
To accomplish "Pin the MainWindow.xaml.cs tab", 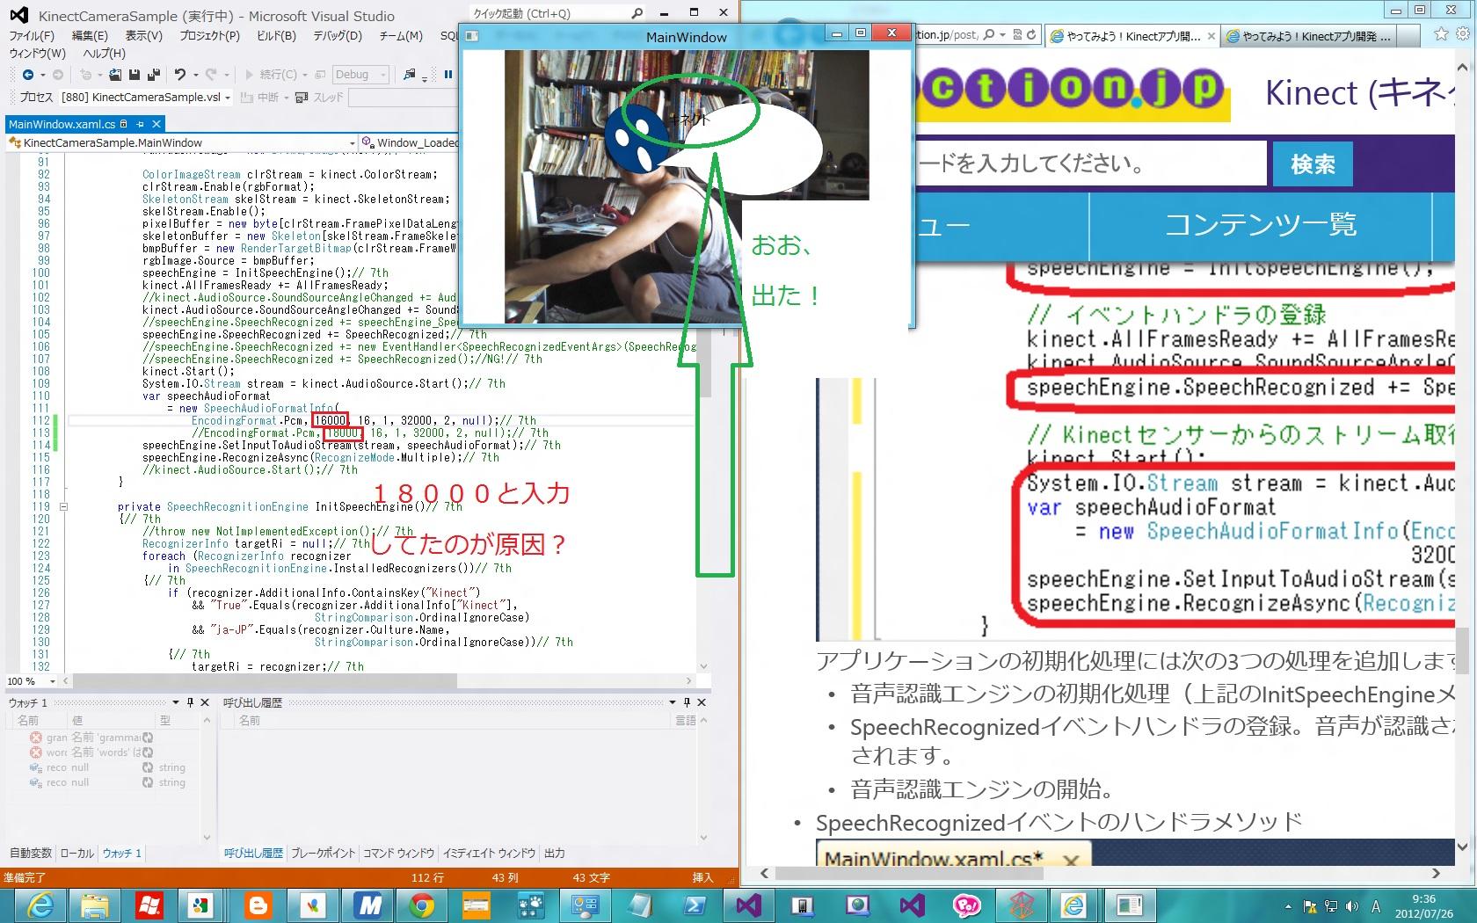I will click(x=140, y=124).
